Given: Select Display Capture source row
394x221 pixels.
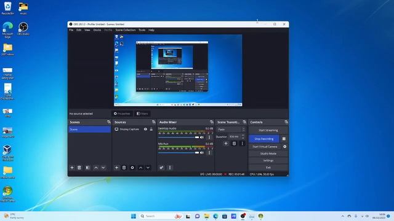Looking at the screenshot, I should pyautogui.click(x=134, y=130).
